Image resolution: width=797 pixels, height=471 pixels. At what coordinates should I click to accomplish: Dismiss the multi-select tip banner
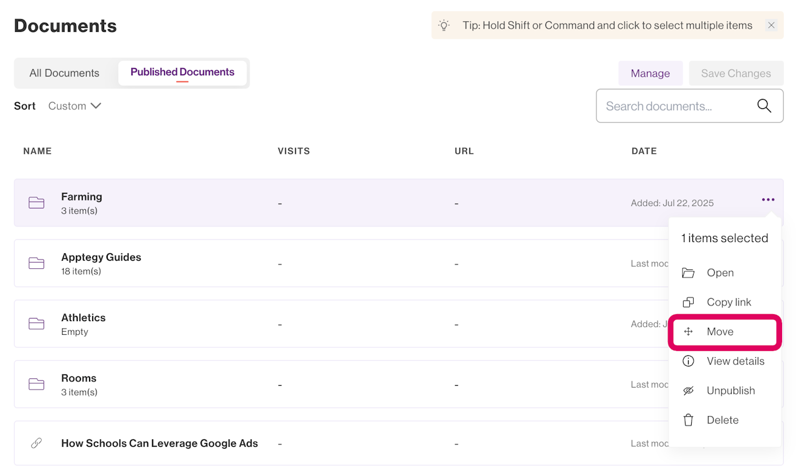[771, 26]
